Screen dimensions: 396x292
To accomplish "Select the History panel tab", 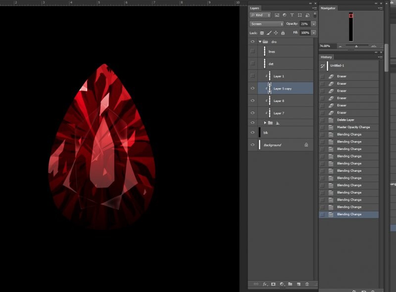I will [326, 57].
